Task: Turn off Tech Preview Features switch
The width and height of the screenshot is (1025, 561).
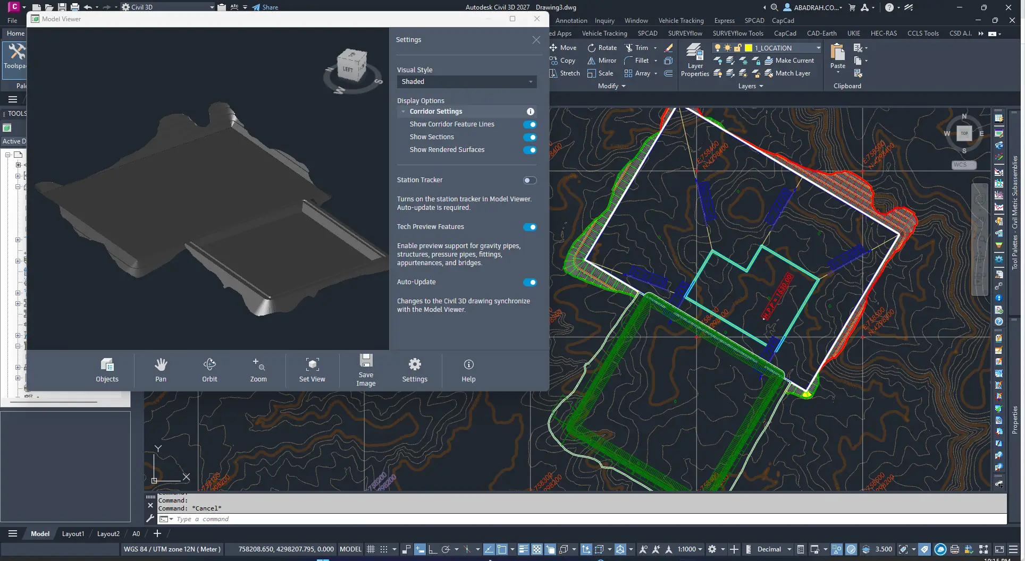Action: pyautogui.click(x=530, y=227)
